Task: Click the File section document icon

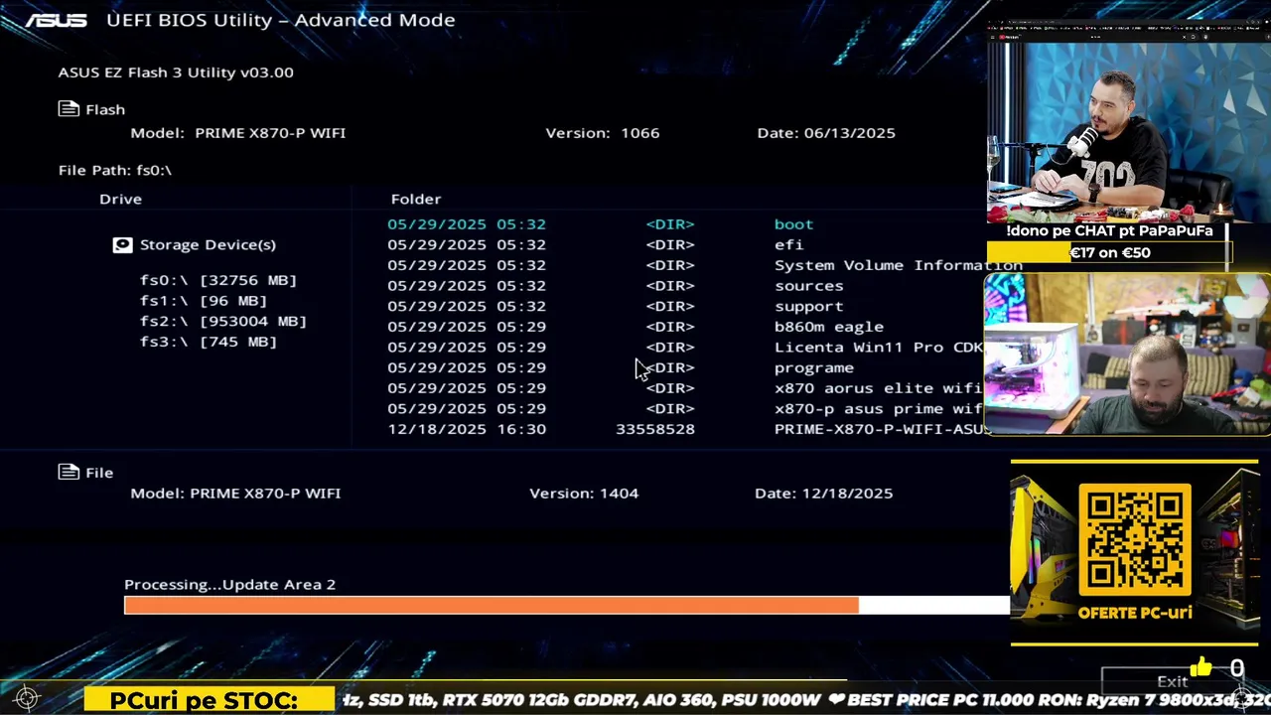Action: [69, 472]
